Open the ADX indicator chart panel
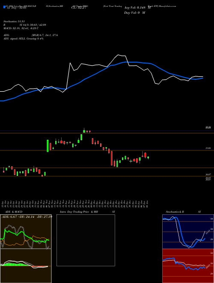 [26, 232]
